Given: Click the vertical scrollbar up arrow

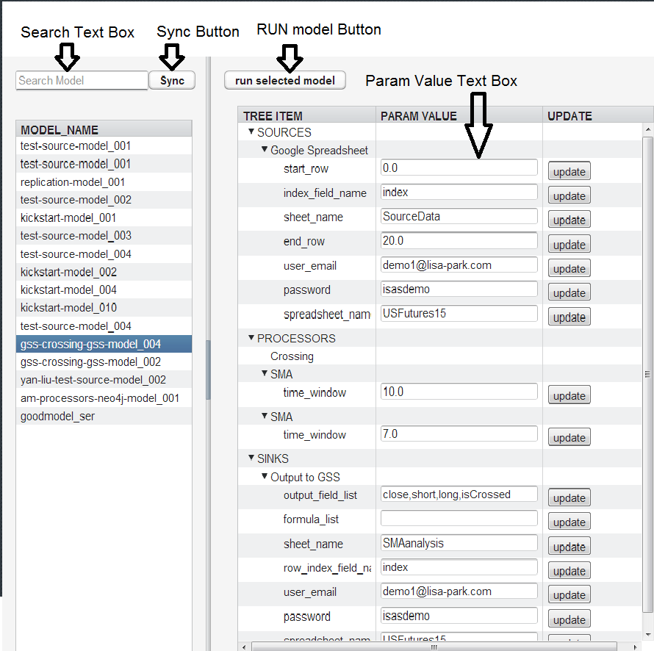Looking at the screenshot, I should (x=647, y=129).
